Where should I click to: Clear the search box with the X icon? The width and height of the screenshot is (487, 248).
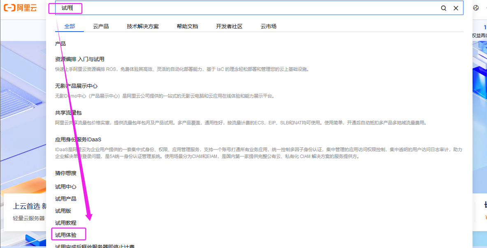[455, 8]
